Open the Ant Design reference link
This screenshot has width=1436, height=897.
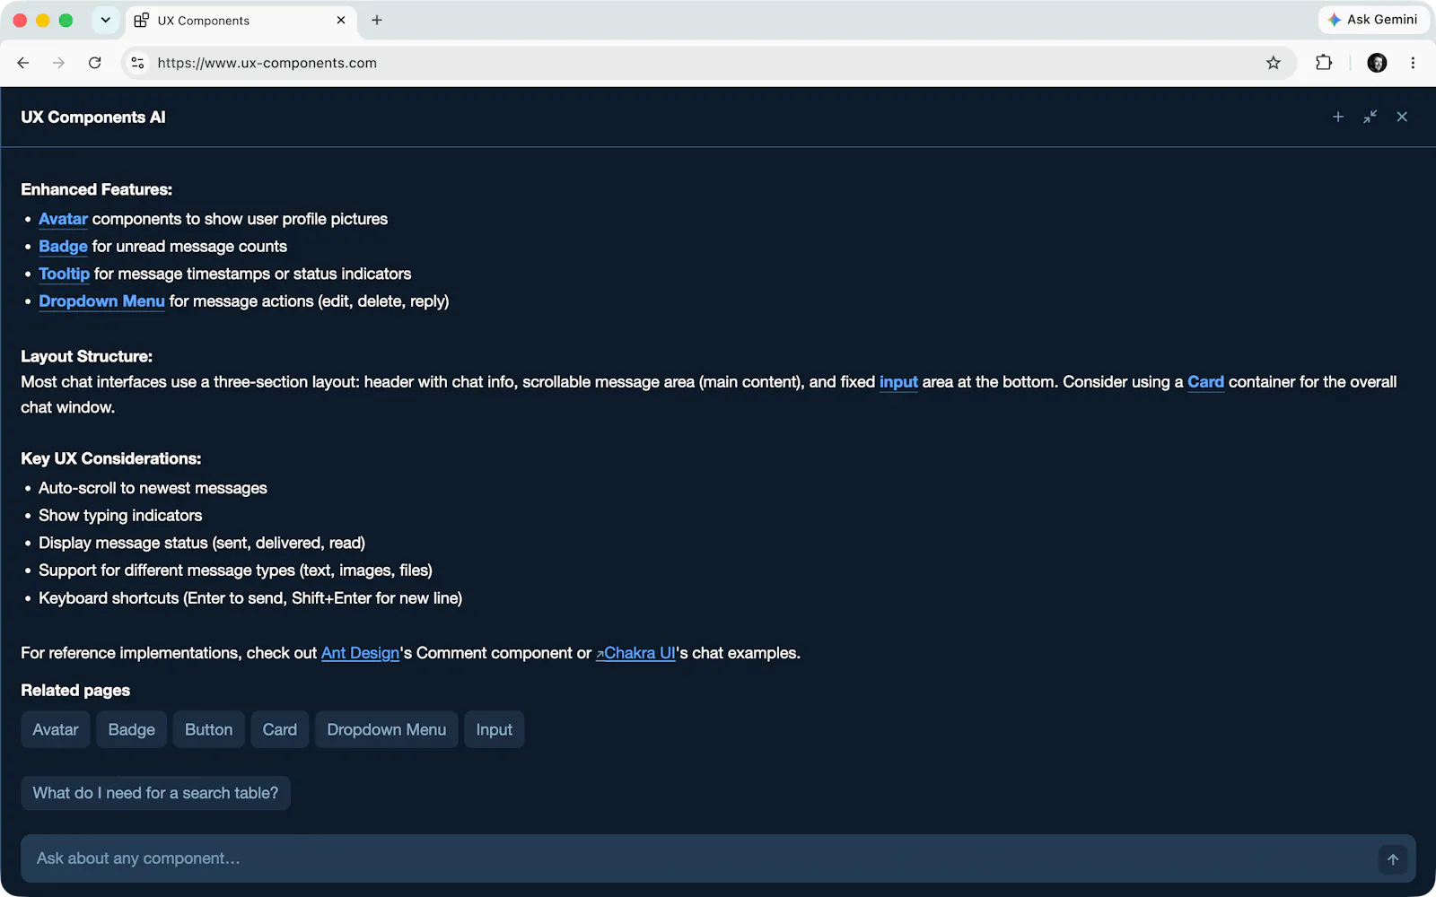(x=360, y=653)
